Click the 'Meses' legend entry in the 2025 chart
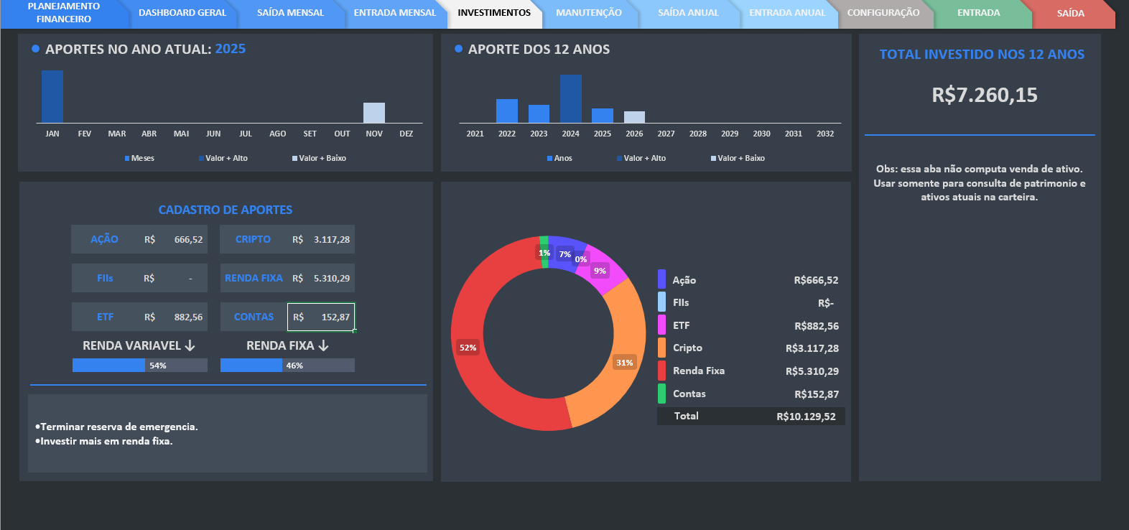This screenshot has height=530, width=1129. tap(139, 158)
